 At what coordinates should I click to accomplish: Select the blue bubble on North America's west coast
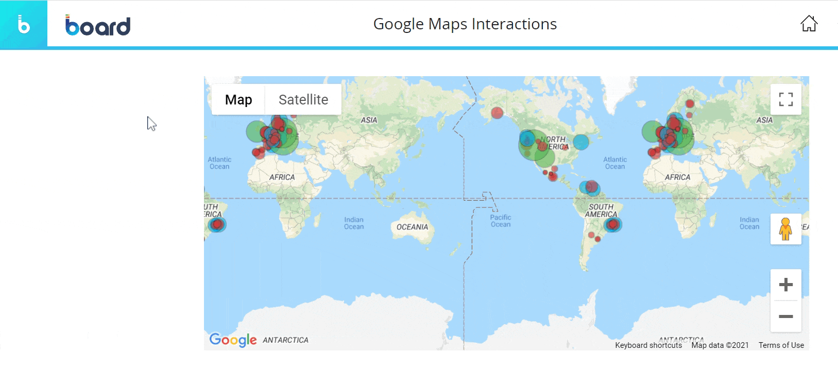point(526,137)
